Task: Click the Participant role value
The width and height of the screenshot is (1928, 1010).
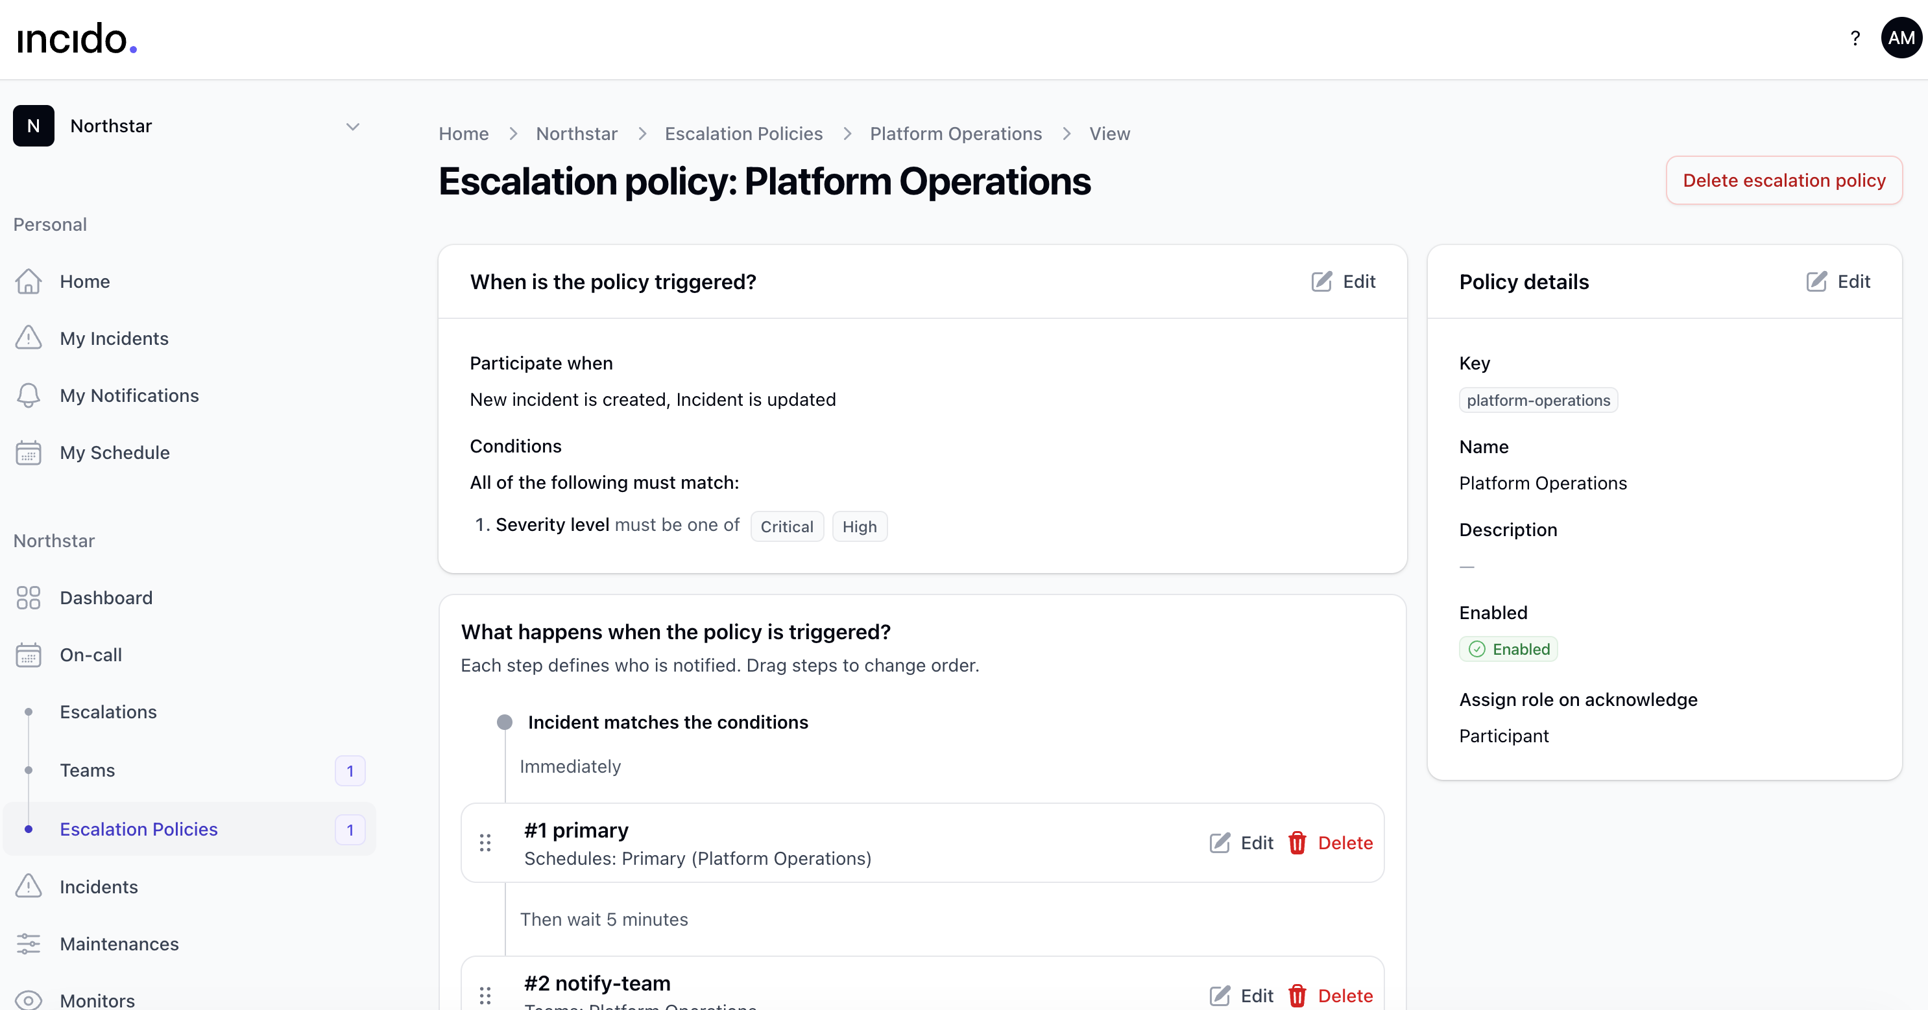Action: click(1504, 736)
